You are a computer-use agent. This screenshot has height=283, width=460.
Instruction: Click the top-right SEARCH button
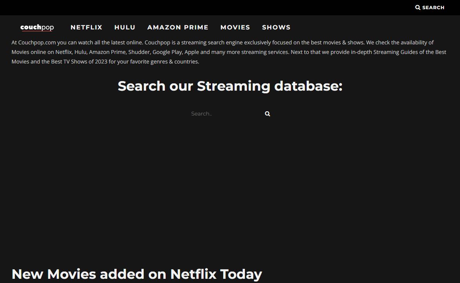[x=430, y=8]
